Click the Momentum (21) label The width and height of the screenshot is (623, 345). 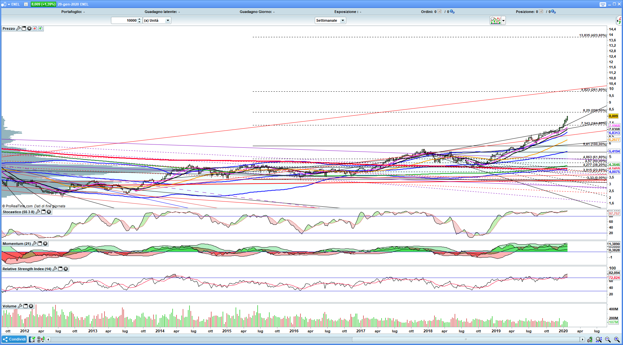17,244
